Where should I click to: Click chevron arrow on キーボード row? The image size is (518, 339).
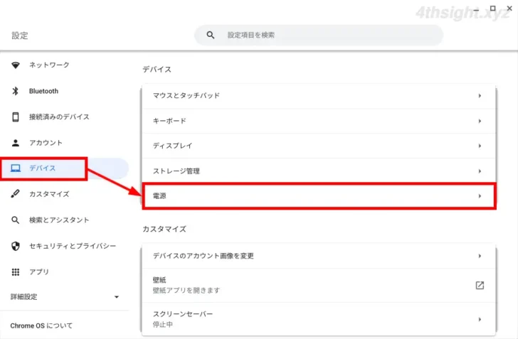point(480,121)
